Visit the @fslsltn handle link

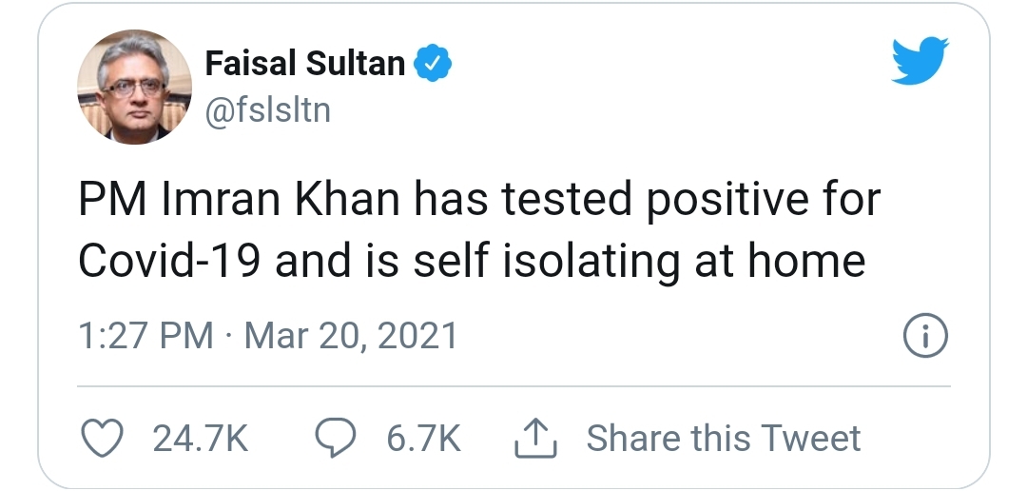[x=267, y=110]
